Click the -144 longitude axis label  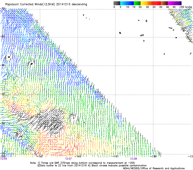[78, 156]
